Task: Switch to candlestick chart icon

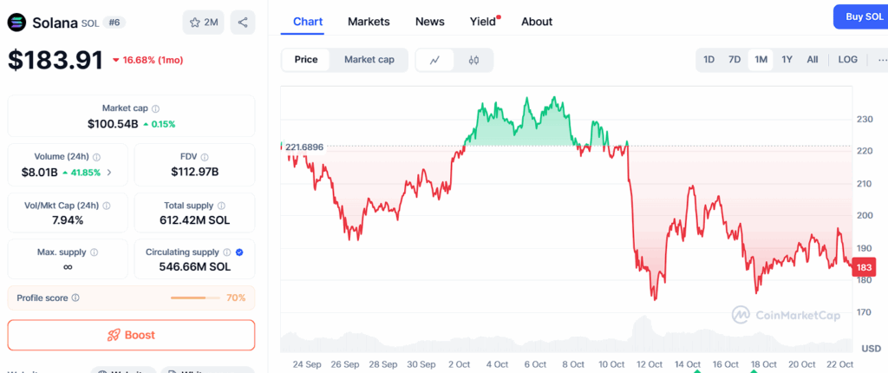Action: [x=473, y=60]
